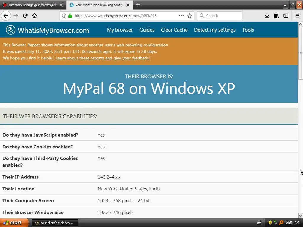Click Do they have Cookies enabled label
Viewport: 303px width, 227px height.
click(38, 147)
